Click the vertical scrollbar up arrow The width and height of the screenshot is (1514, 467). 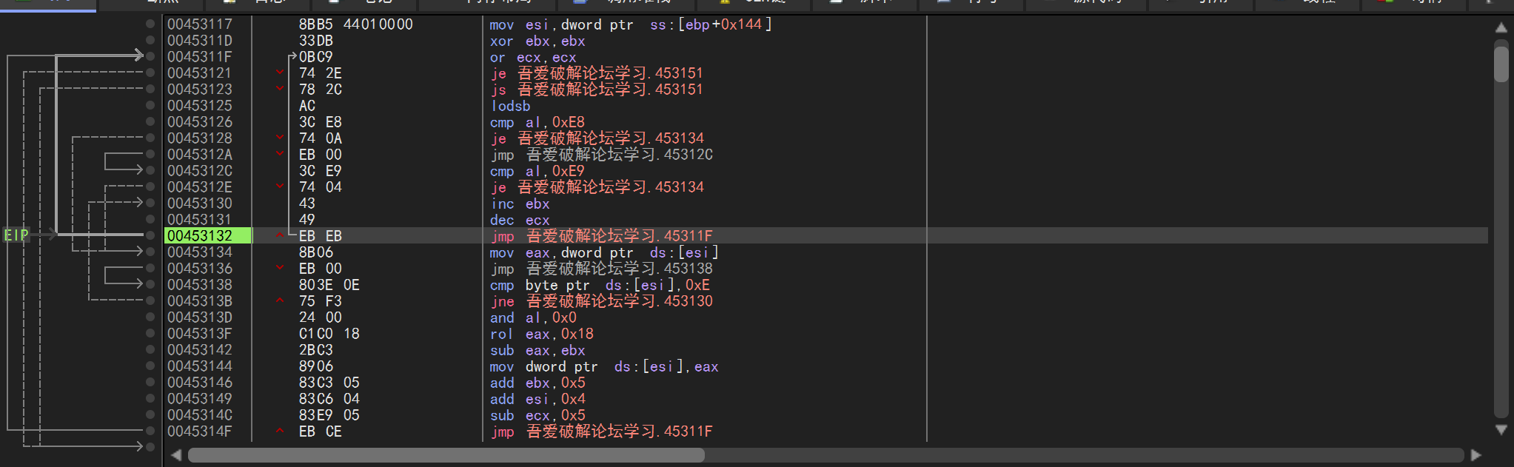coord(1501,28)
